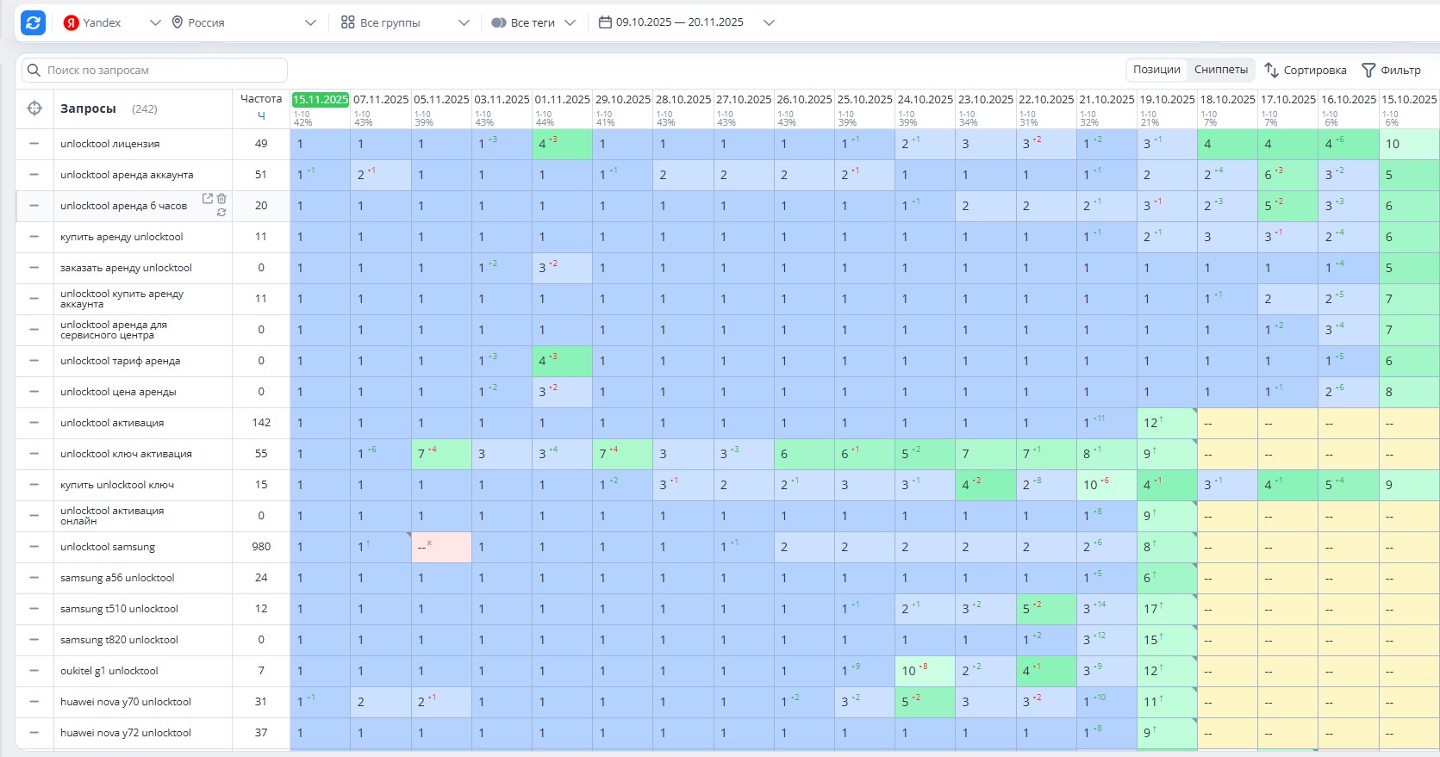The height and width of the screenshot is (757, 1440).
Task: Click the Частота column header
Action: 261,99
